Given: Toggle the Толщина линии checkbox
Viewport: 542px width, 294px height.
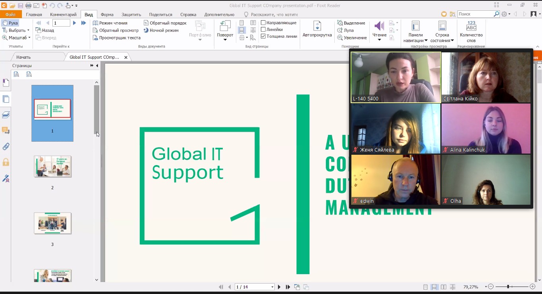Looking at the screenshot, I should click(x=263, y=37).
